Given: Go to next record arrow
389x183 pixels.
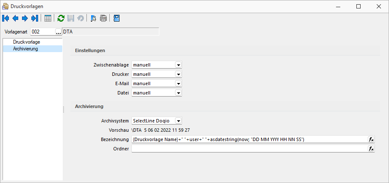Looking at the screenshot, I should coord(25,18).
